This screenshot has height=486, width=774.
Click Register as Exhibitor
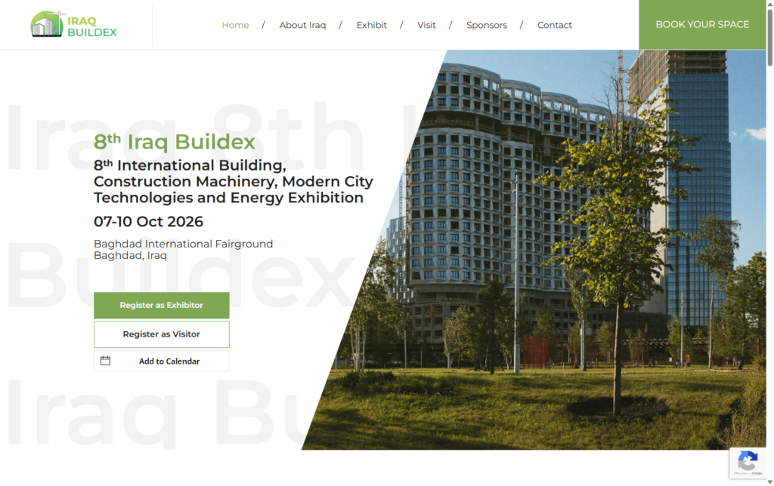coord(161,306)
